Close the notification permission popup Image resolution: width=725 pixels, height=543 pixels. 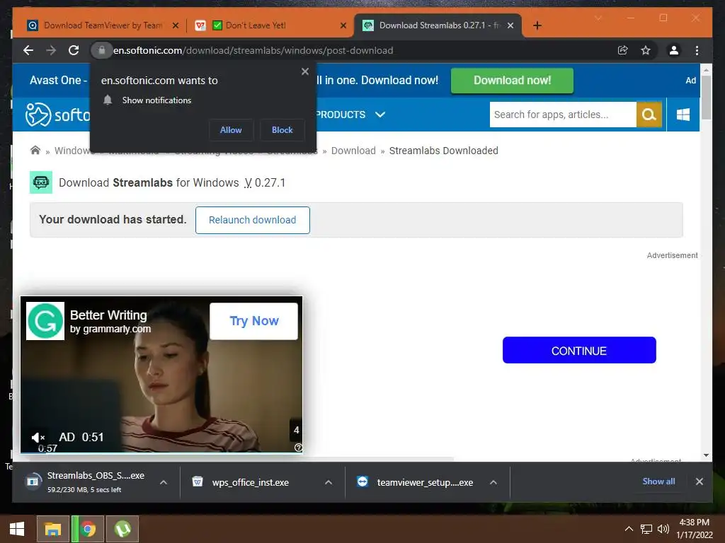305,71
